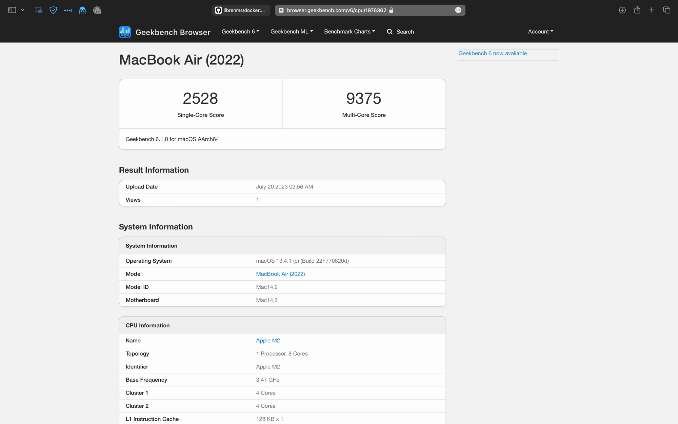
Task: Click the secure connection lock icon
Action: coord(391,10)
